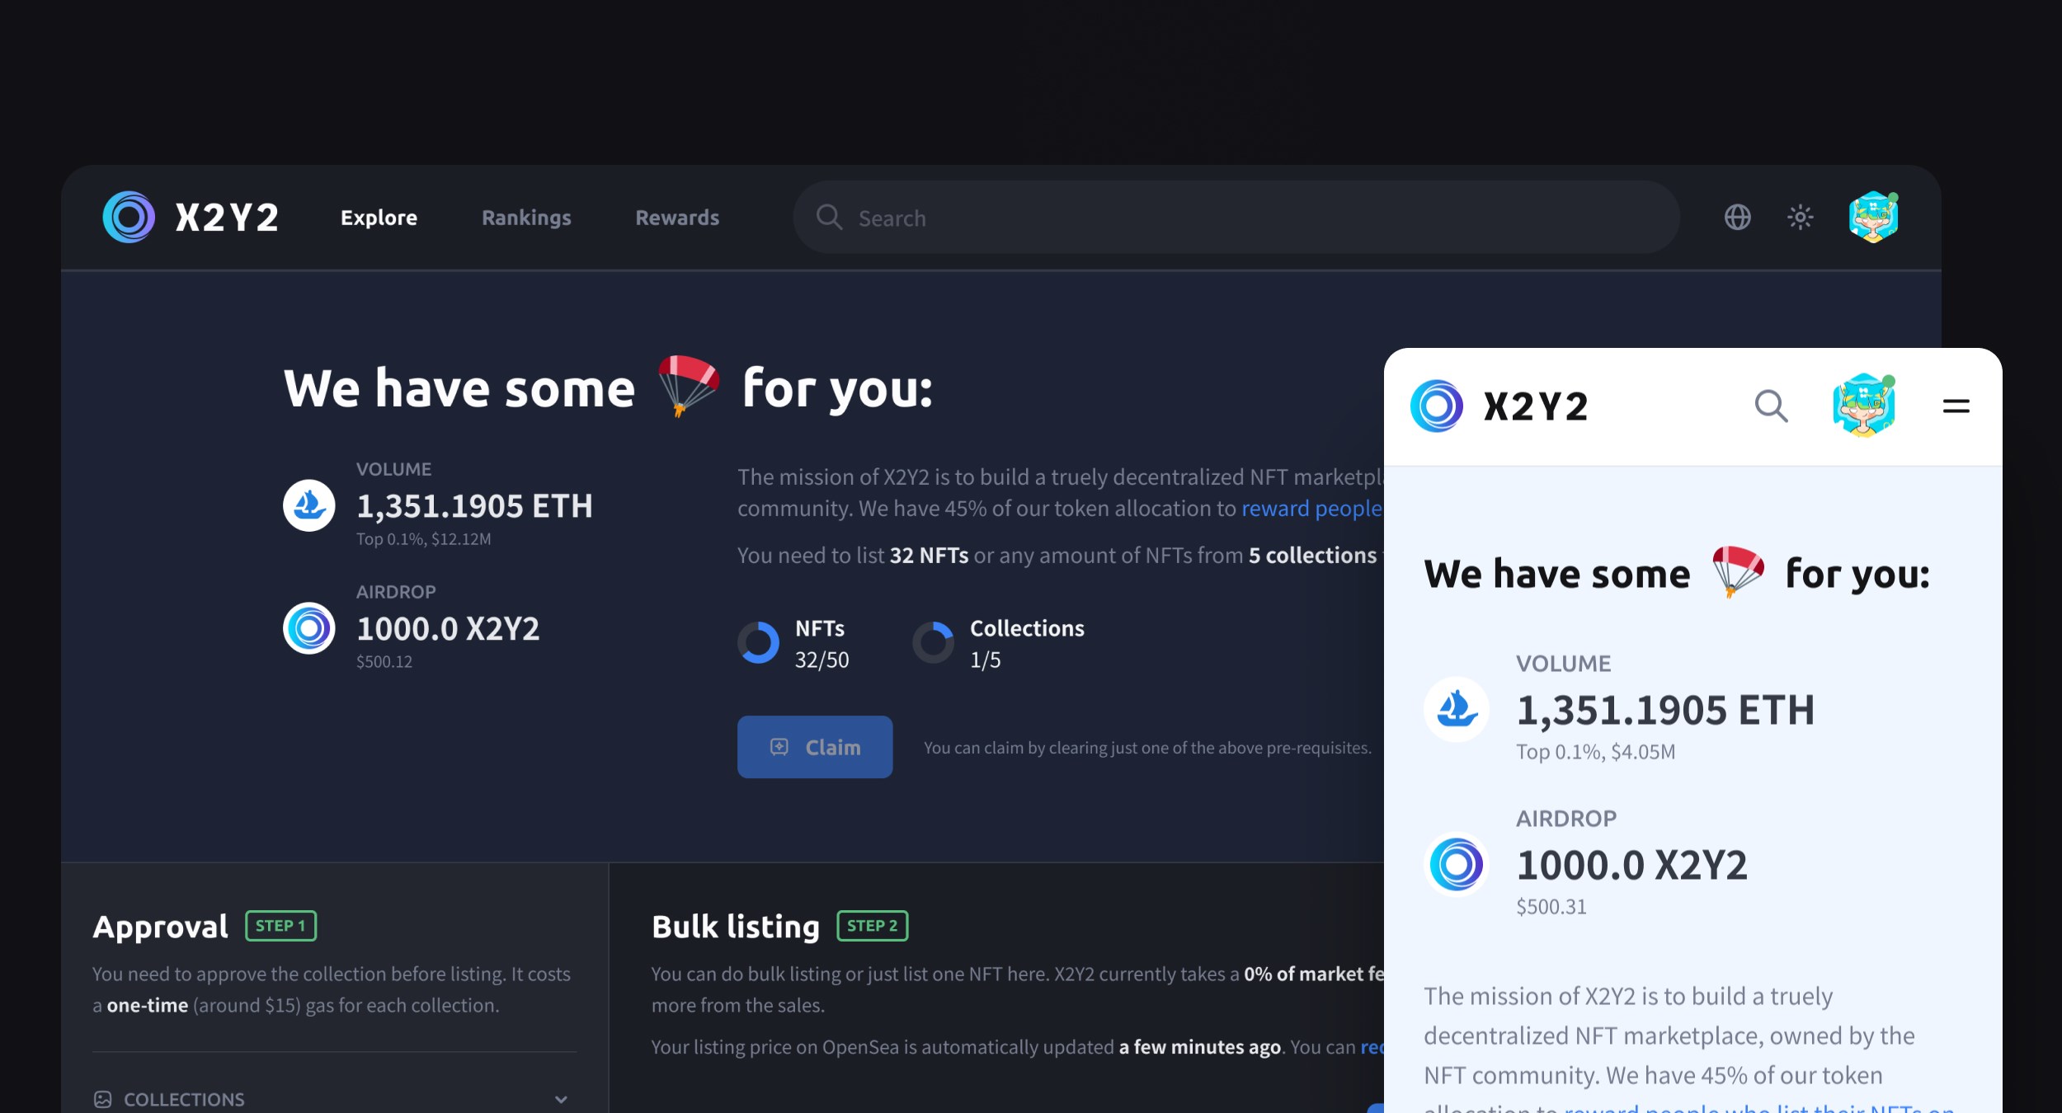Click the OpenSea icon beside desktop Volume
Image resolution: width=2062 pixels, height=1113 pixels.
point(309,505)
